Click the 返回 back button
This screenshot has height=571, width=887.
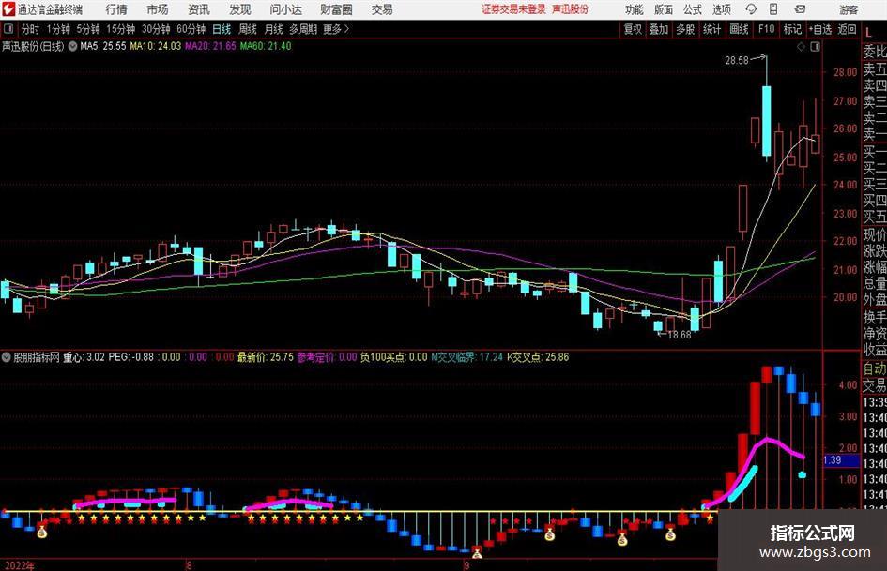click(847, 29)
